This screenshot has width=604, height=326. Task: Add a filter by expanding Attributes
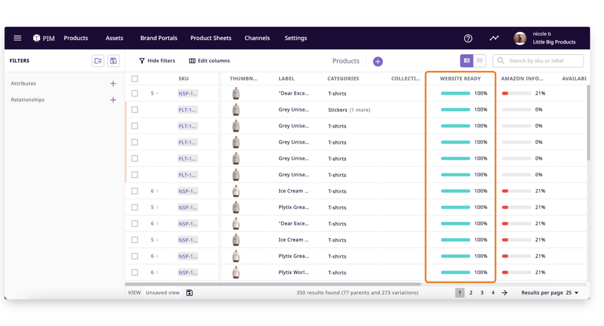(x=113, y=83)
